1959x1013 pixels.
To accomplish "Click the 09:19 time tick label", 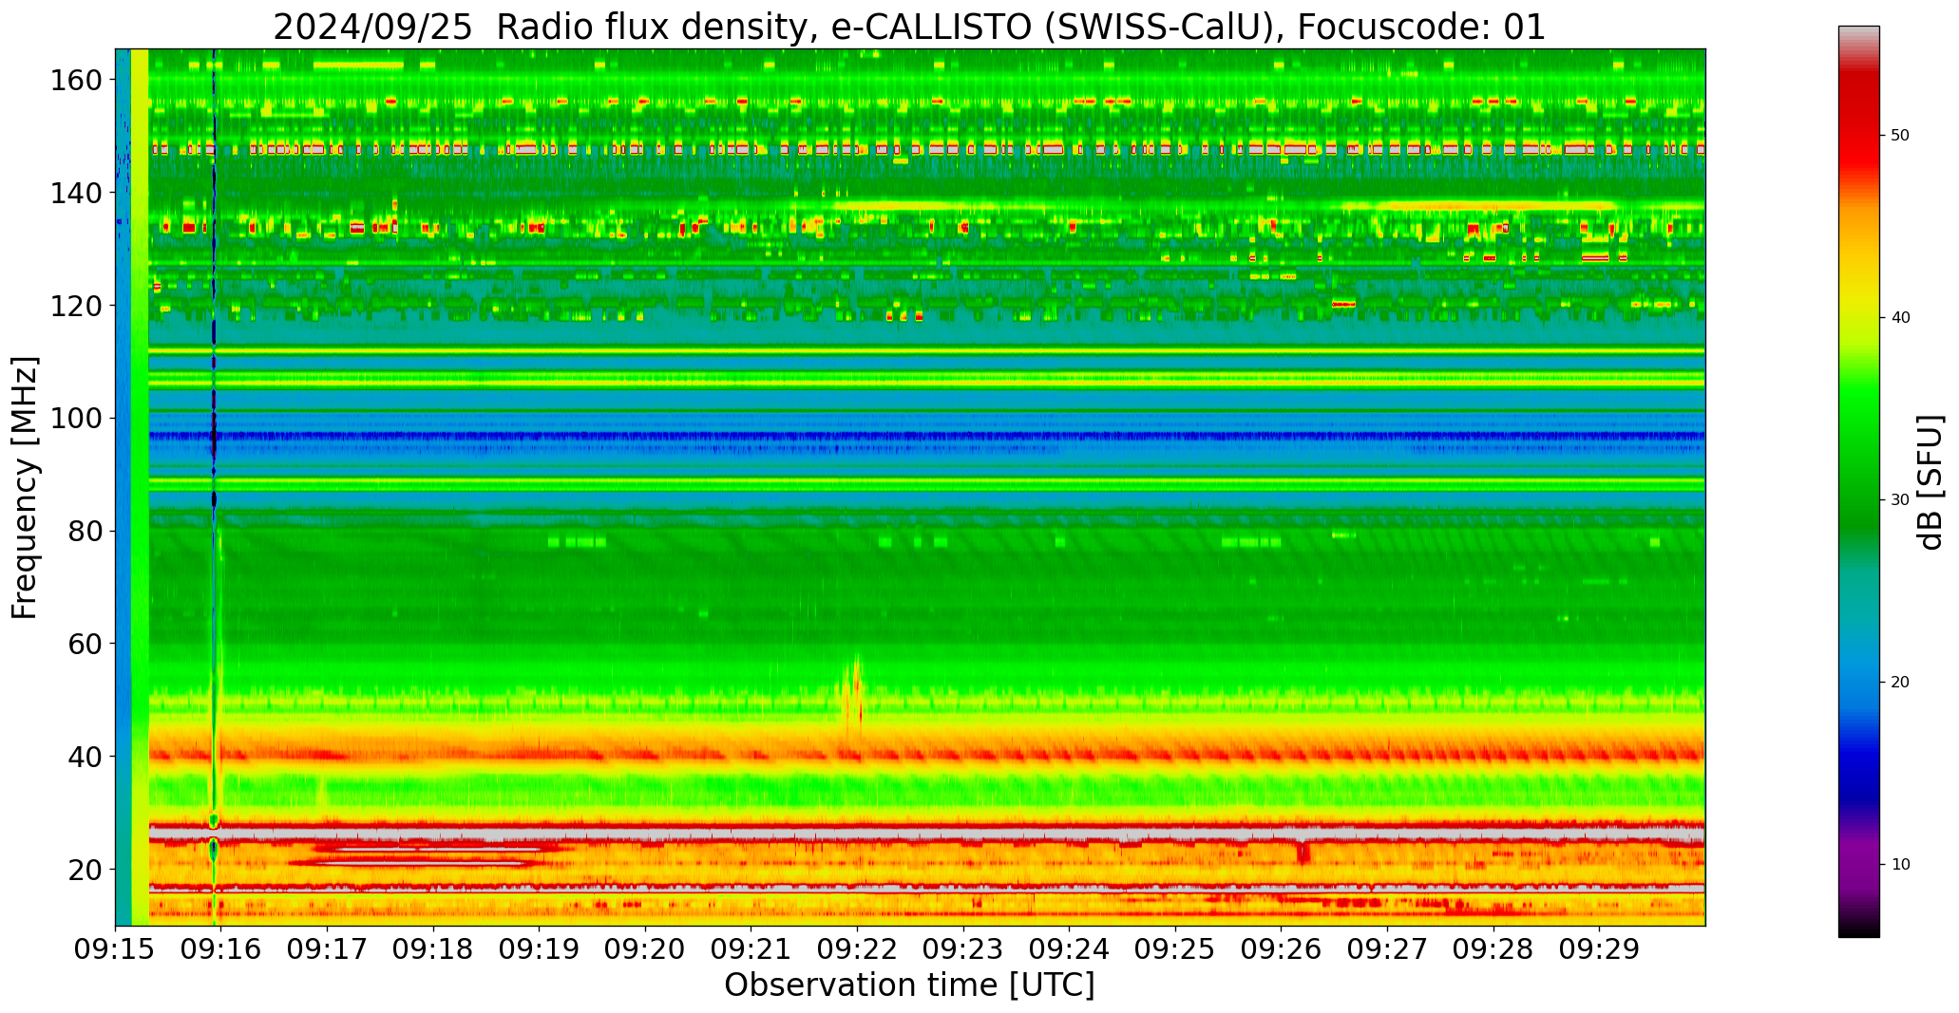I will coord(540,949).
